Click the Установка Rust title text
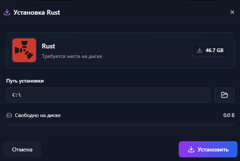This screenshot has height=161, width=240. point(37,12)
